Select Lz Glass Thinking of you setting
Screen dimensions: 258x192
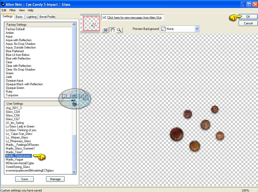(21, 130)
